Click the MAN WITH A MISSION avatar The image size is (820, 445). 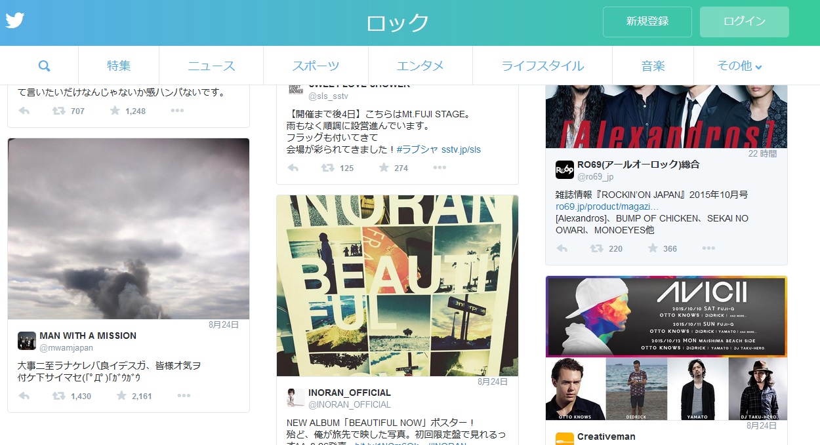tap(27, 341)
